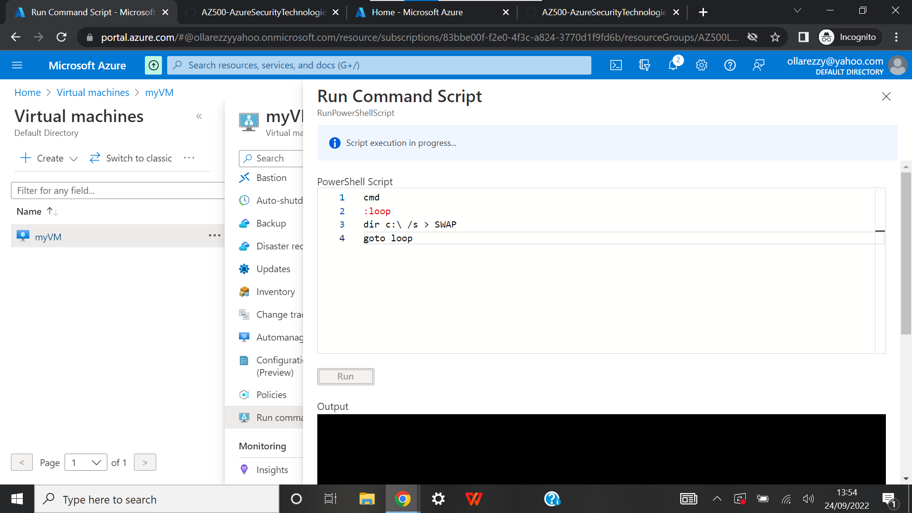Viewport: 912px width, 513px height.
Task: Select Policies in the VM menu
Action: click(x=271, y=394)
